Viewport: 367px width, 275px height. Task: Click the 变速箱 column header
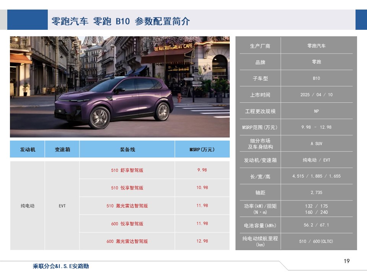[62, 149]
